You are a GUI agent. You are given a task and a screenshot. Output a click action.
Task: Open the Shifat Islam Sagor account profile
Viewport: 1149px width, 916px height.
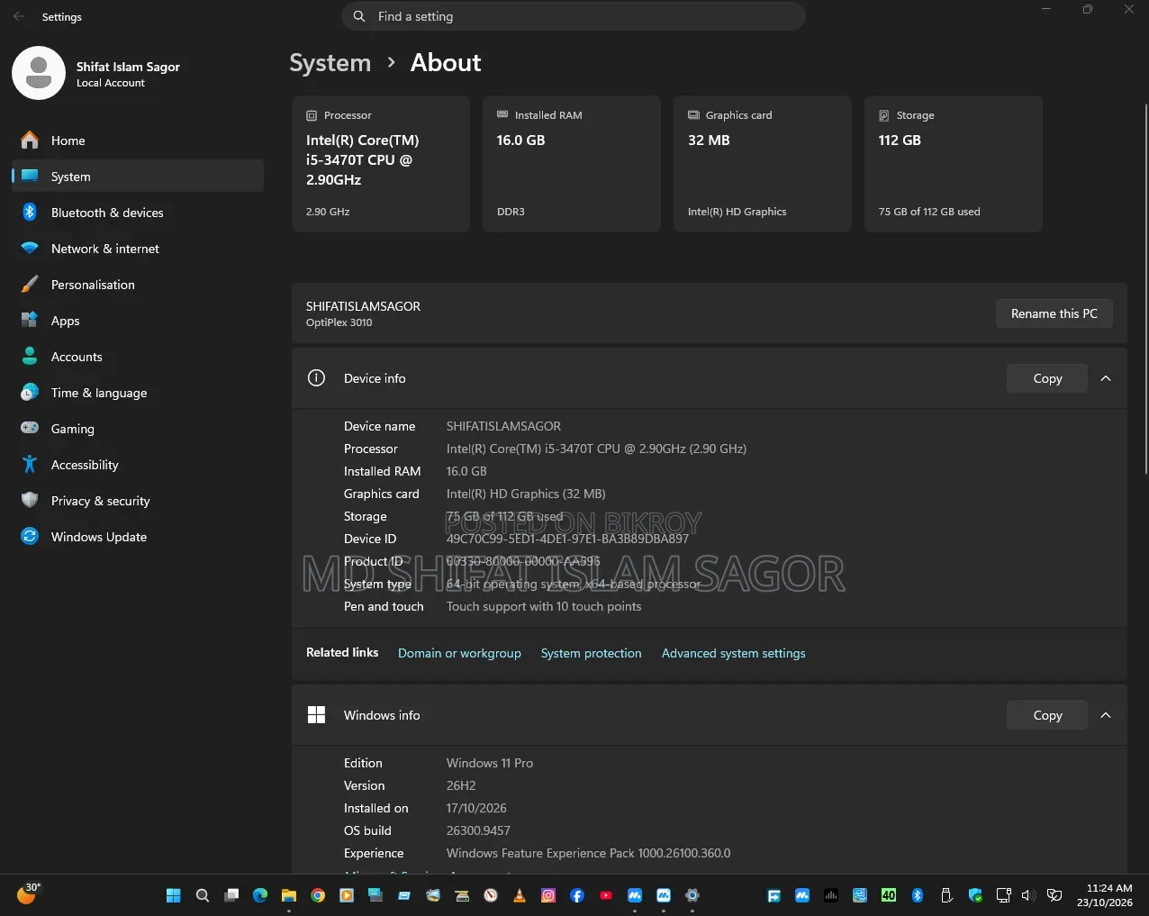pos(96,74)
